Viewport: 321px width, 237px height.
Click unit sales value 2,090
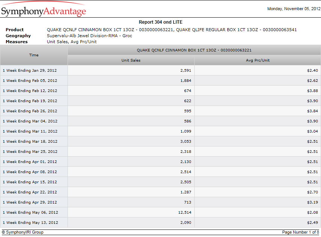click(186, 223)
